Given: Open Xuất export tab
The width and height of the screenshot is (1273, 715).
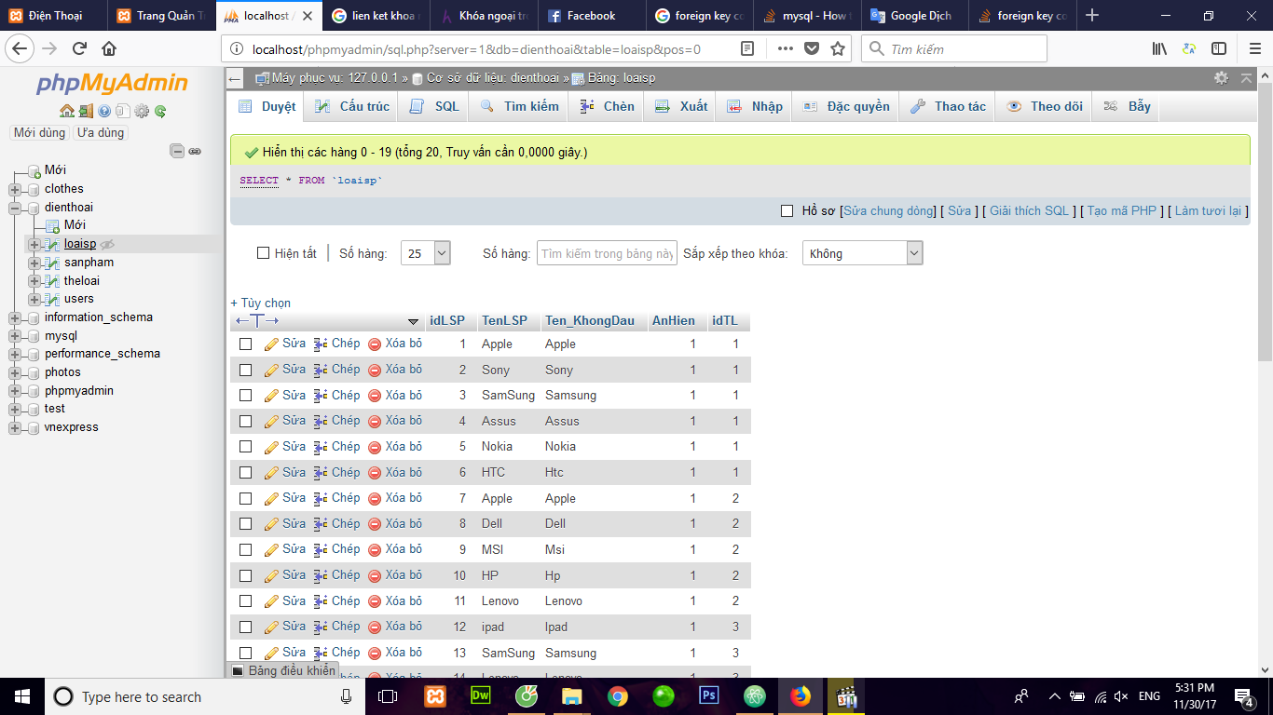Looking at the screenshot, I should [681, 106].
